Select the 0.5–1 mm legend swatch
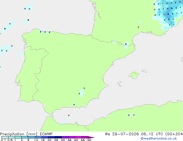This screenshot has width=183, height=141. point(12,137)
